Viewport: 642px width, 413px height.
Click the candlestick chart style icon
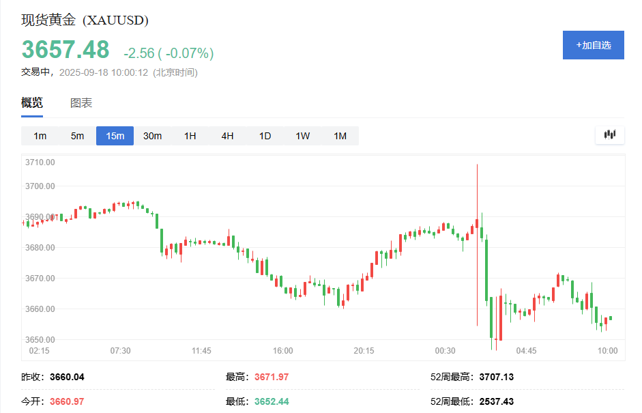tap(609, 134)
